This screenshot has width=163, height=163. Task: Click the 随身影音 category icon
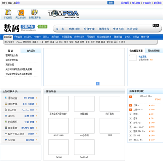pos(6,128)
